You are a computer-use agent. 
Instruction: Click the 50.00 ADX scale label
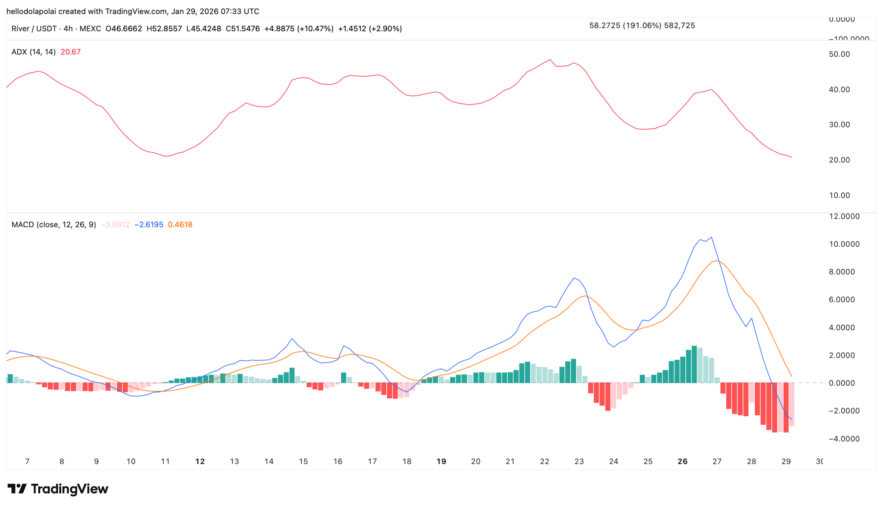tap(839, 54)
